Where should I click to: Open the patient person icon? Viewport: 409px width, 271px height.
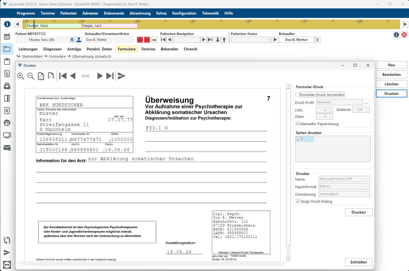point(79,40)
